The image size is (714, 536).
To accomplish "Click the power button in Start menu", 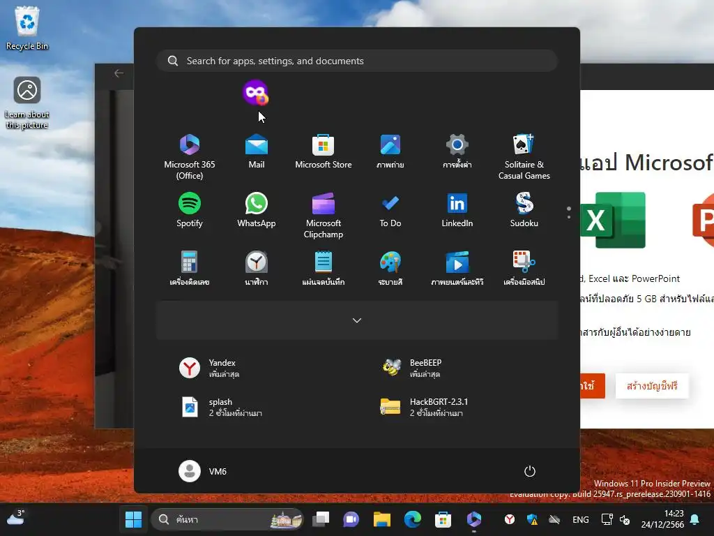I will click(530, 471).
